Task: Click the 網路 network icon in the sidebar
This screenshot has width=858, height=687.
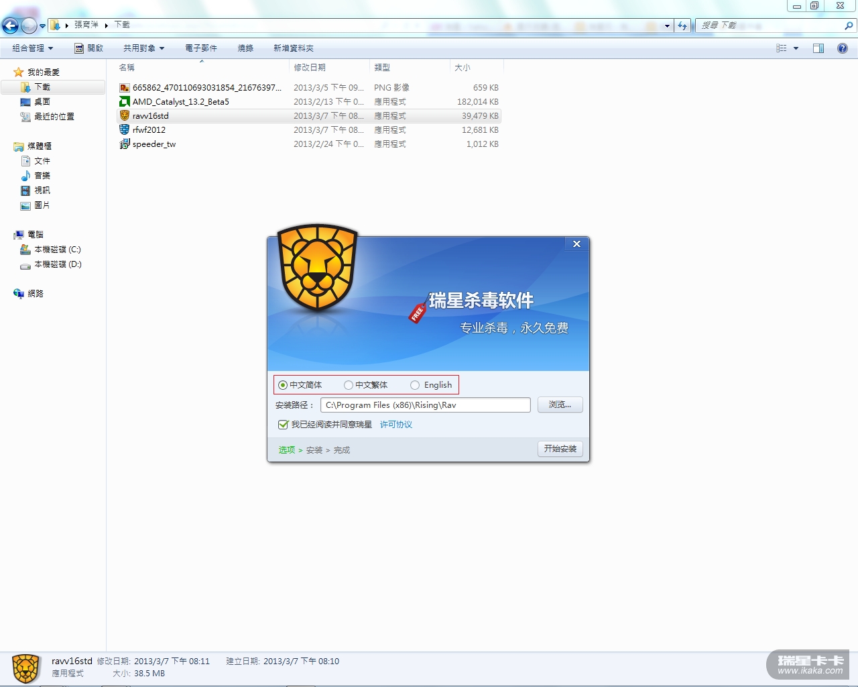Action: click(19, 294)
